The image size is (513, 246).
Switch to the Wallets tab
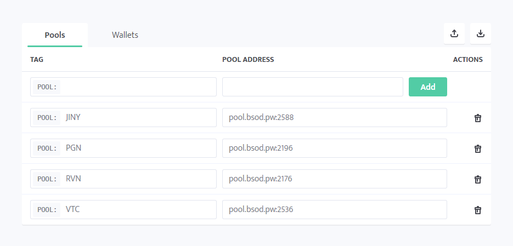pos(125,35)
